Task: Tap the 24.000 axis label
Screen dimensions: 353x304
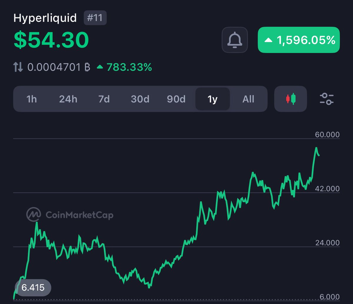Action: pos(327,243)
